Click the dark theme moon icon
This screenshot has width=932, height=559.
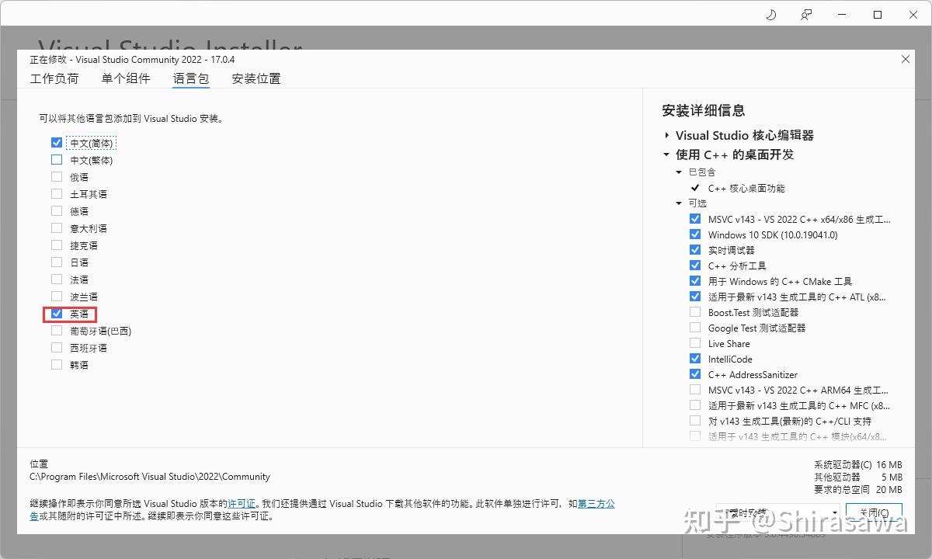tap(773, 14)
